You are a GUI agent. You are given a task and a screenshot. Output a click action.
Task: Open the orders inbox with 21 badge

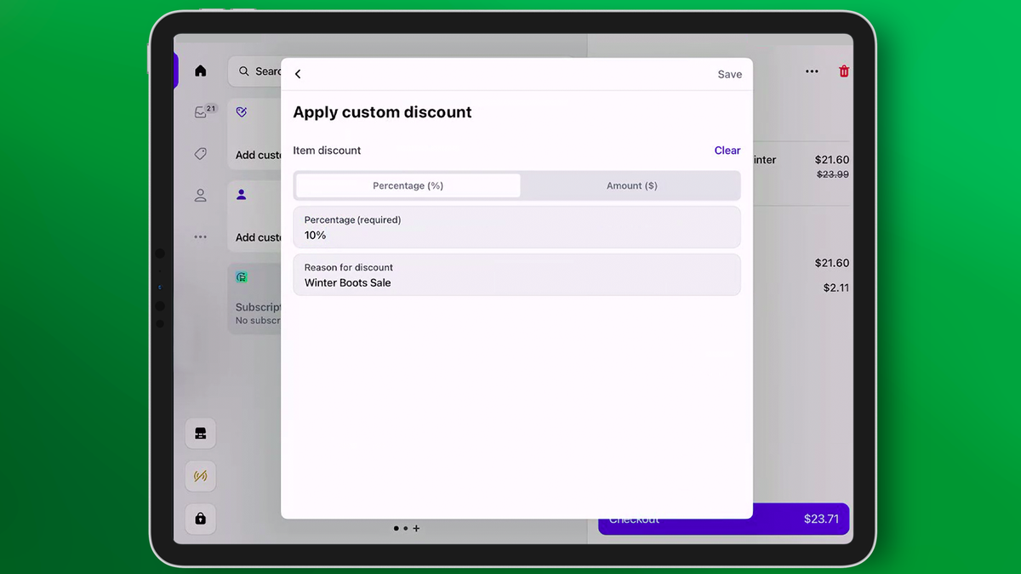click(x=202, y=112)
